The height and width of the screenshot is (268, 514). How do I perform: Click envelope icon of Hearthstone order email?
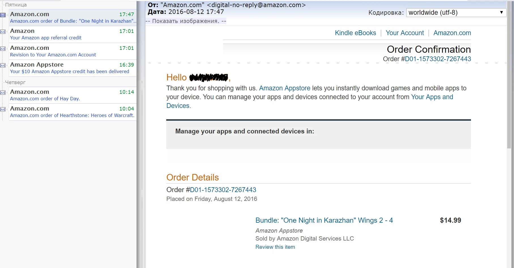(3, 109)
